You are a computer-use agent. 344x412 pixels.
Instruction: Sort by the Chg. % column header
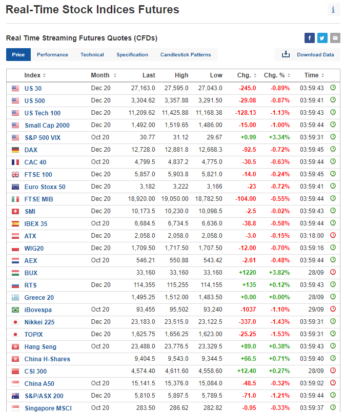pos(277,75)
